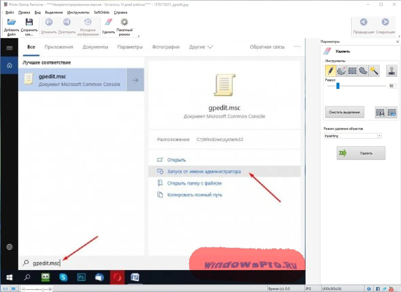Screen dimensions: 401x292
Task: Expand the toolbar overflow arrow below Batch mode
Action: click(x=139, y=36)
